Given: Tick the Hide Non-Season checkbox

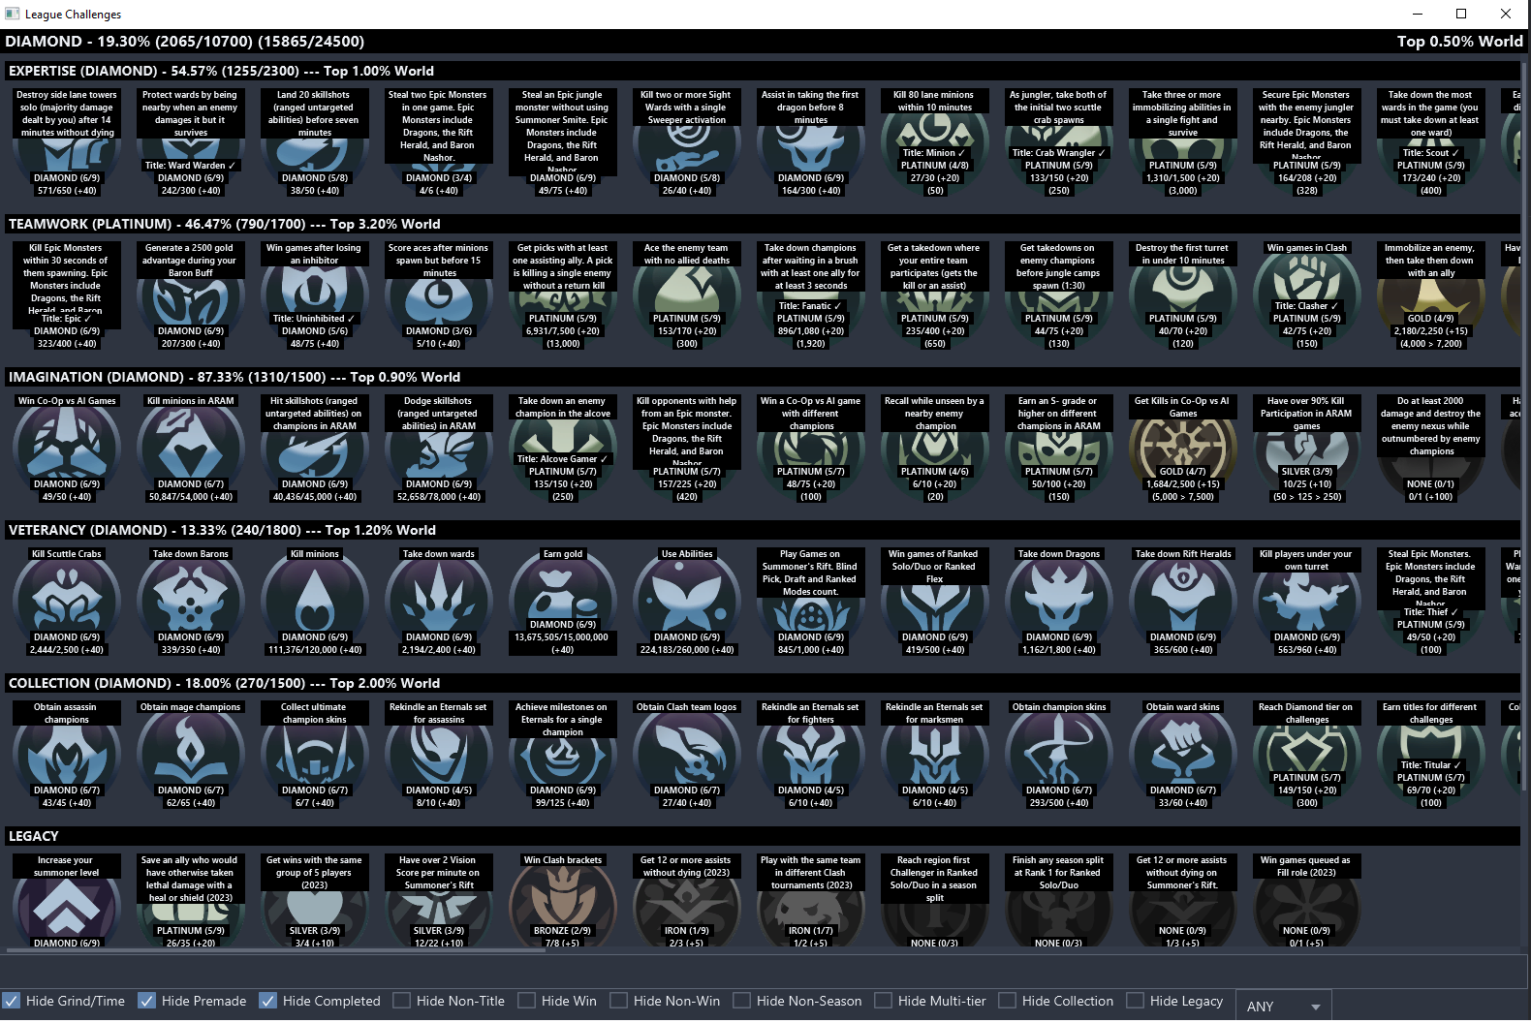Looking at the screenshot, I should point(741,1001).
